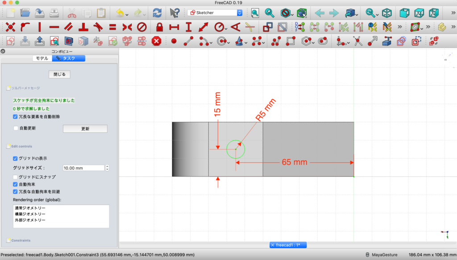Image resolution: width=457 pixels, height=260 pixels.
Task: Expand the conic tools dropdown
Action: click(246, 43)
